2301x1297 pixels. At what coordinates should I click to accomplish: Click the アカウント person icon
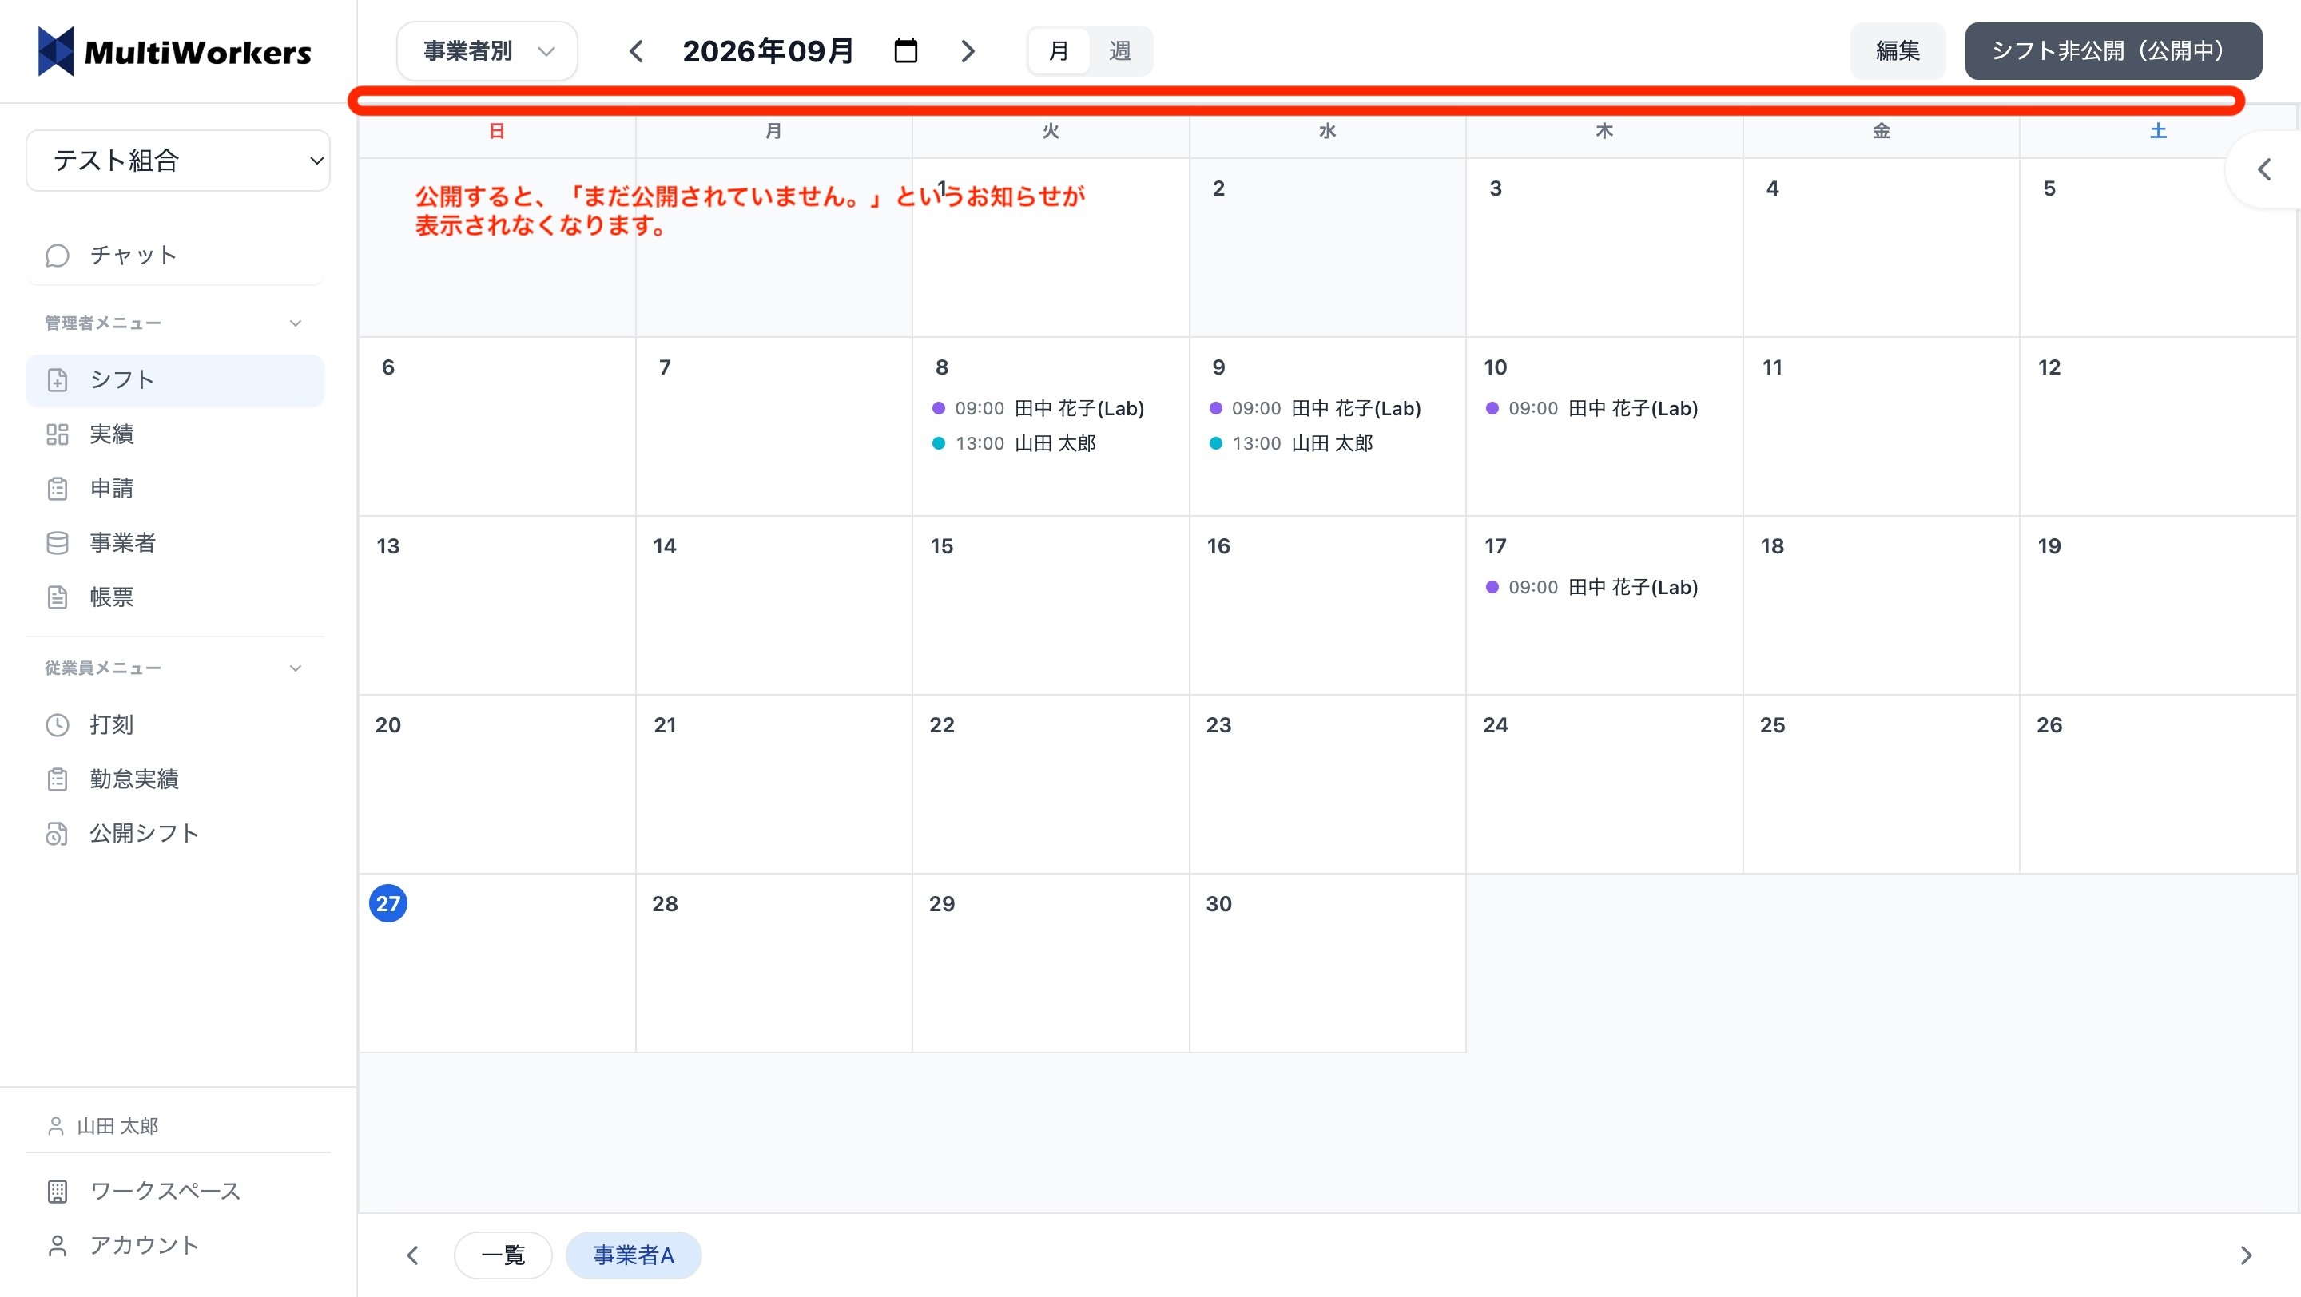click(58, 1246)
